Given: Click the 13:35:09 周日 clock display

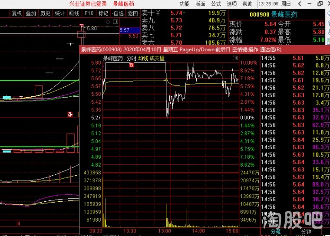Looking at the screenshot, I should 275,4.
